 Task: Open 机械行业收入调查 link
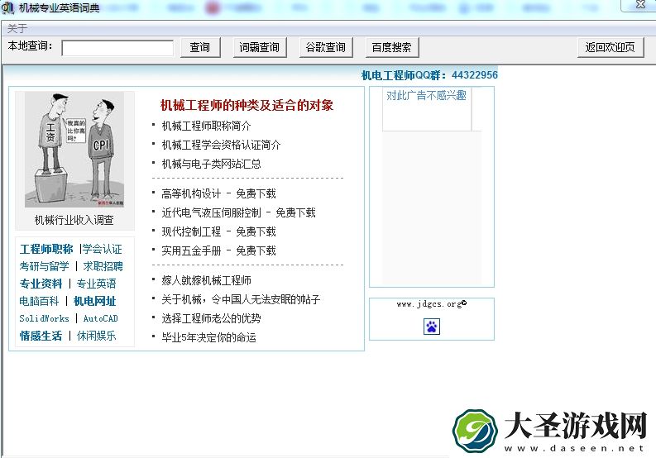tap(74, 220)
